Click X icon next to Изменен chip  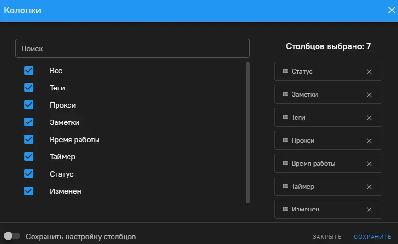coord(369,210)
